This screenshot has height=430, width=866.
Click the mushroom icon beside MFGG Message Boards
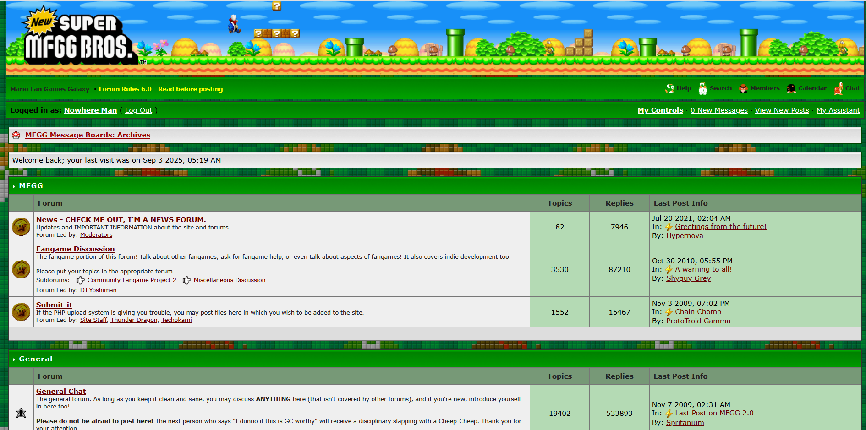[16, 135]
